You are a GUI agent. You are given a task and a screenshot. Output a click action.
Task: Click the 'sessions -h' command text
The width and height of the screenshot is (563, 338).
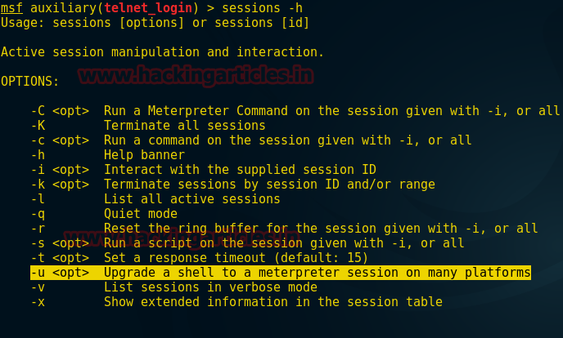coord(262,8)
